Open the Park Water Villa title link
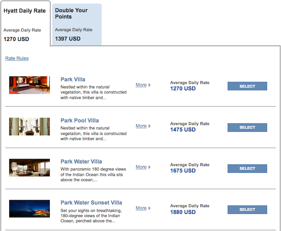The height and width of the screenshot is (231, 281). [x=81, y=162]
